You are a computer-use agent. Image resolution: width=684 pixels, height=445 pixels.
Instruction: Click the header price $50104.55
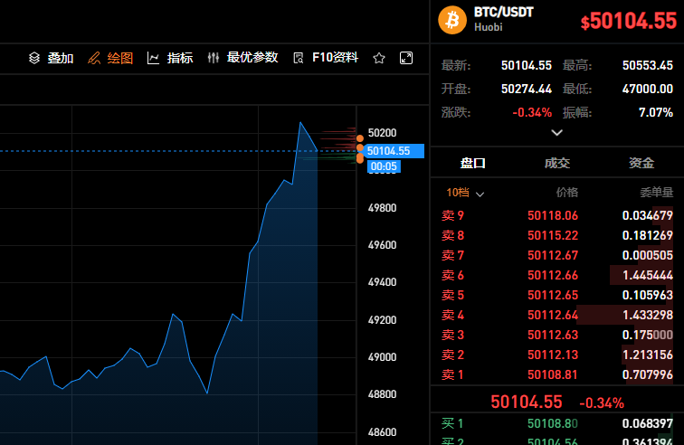(629, 21)
